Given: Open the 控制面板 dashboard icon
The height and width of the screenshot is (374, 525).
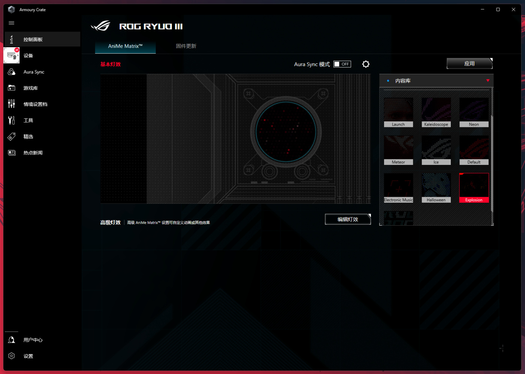Looking at the screenshot, I should [x=12, y=39].
